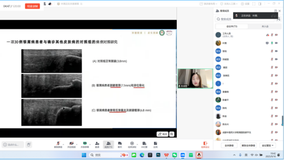Expand the arrow next to 开启视频
Viewport: 284px width, 160px height.
77,145
